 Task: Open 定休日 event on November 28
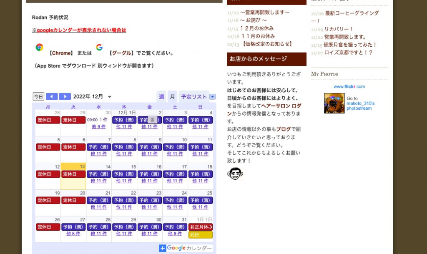48,120
